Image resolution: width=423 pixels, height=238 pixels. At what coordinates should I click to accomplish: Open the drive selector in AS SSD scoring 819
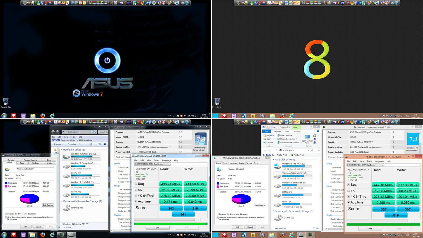click(365, 165)
